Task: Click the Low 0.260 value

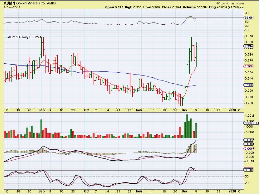Action: click(152, 7)
